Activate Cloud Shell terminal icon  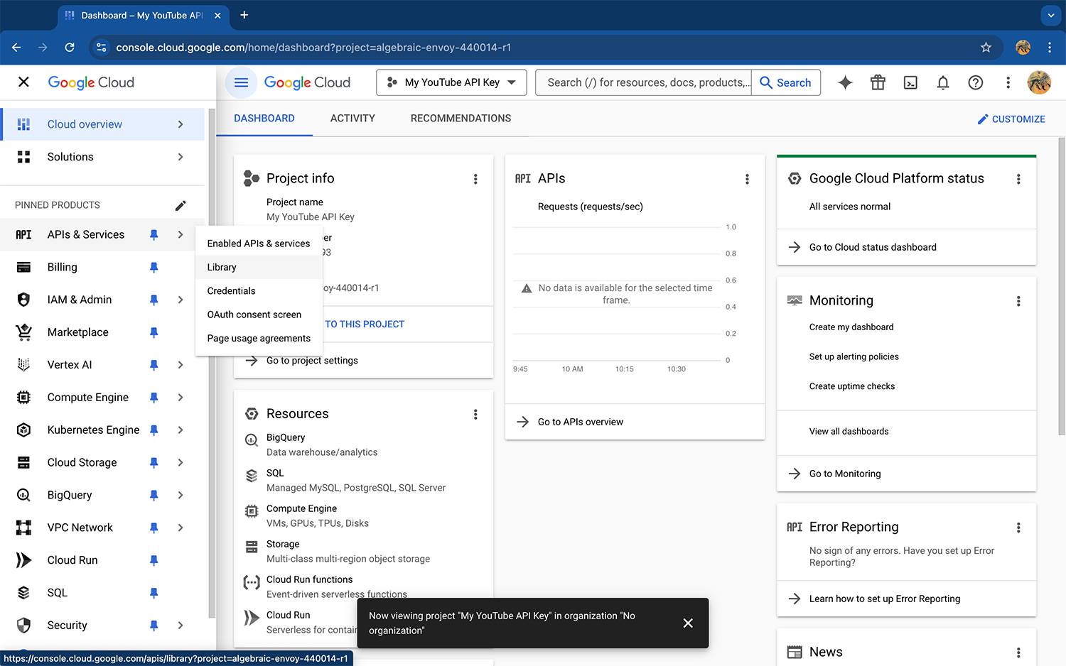pos(910,82)
